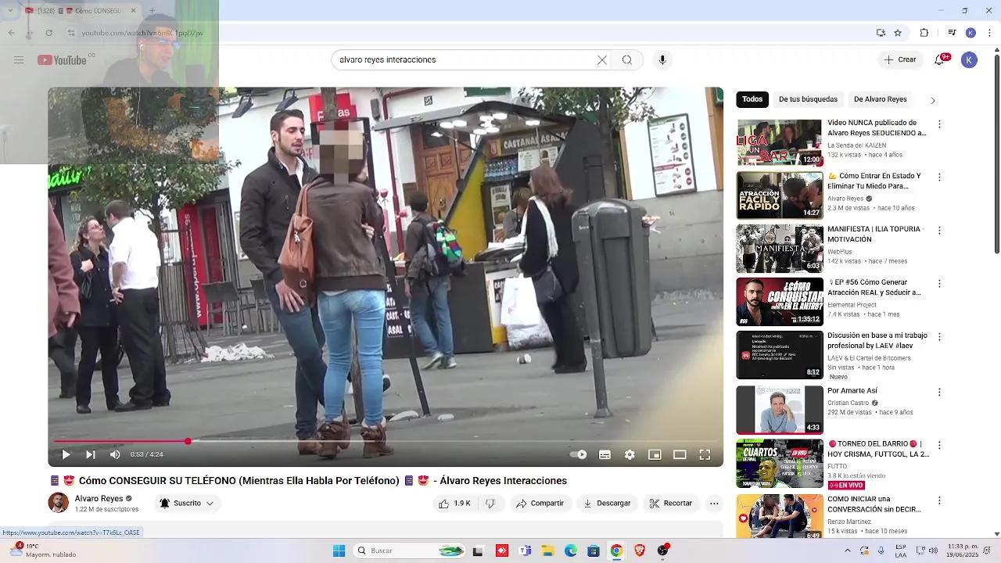
Task: Open Windows Start menu
Action: pyautogui.click(x=339, y=550)
